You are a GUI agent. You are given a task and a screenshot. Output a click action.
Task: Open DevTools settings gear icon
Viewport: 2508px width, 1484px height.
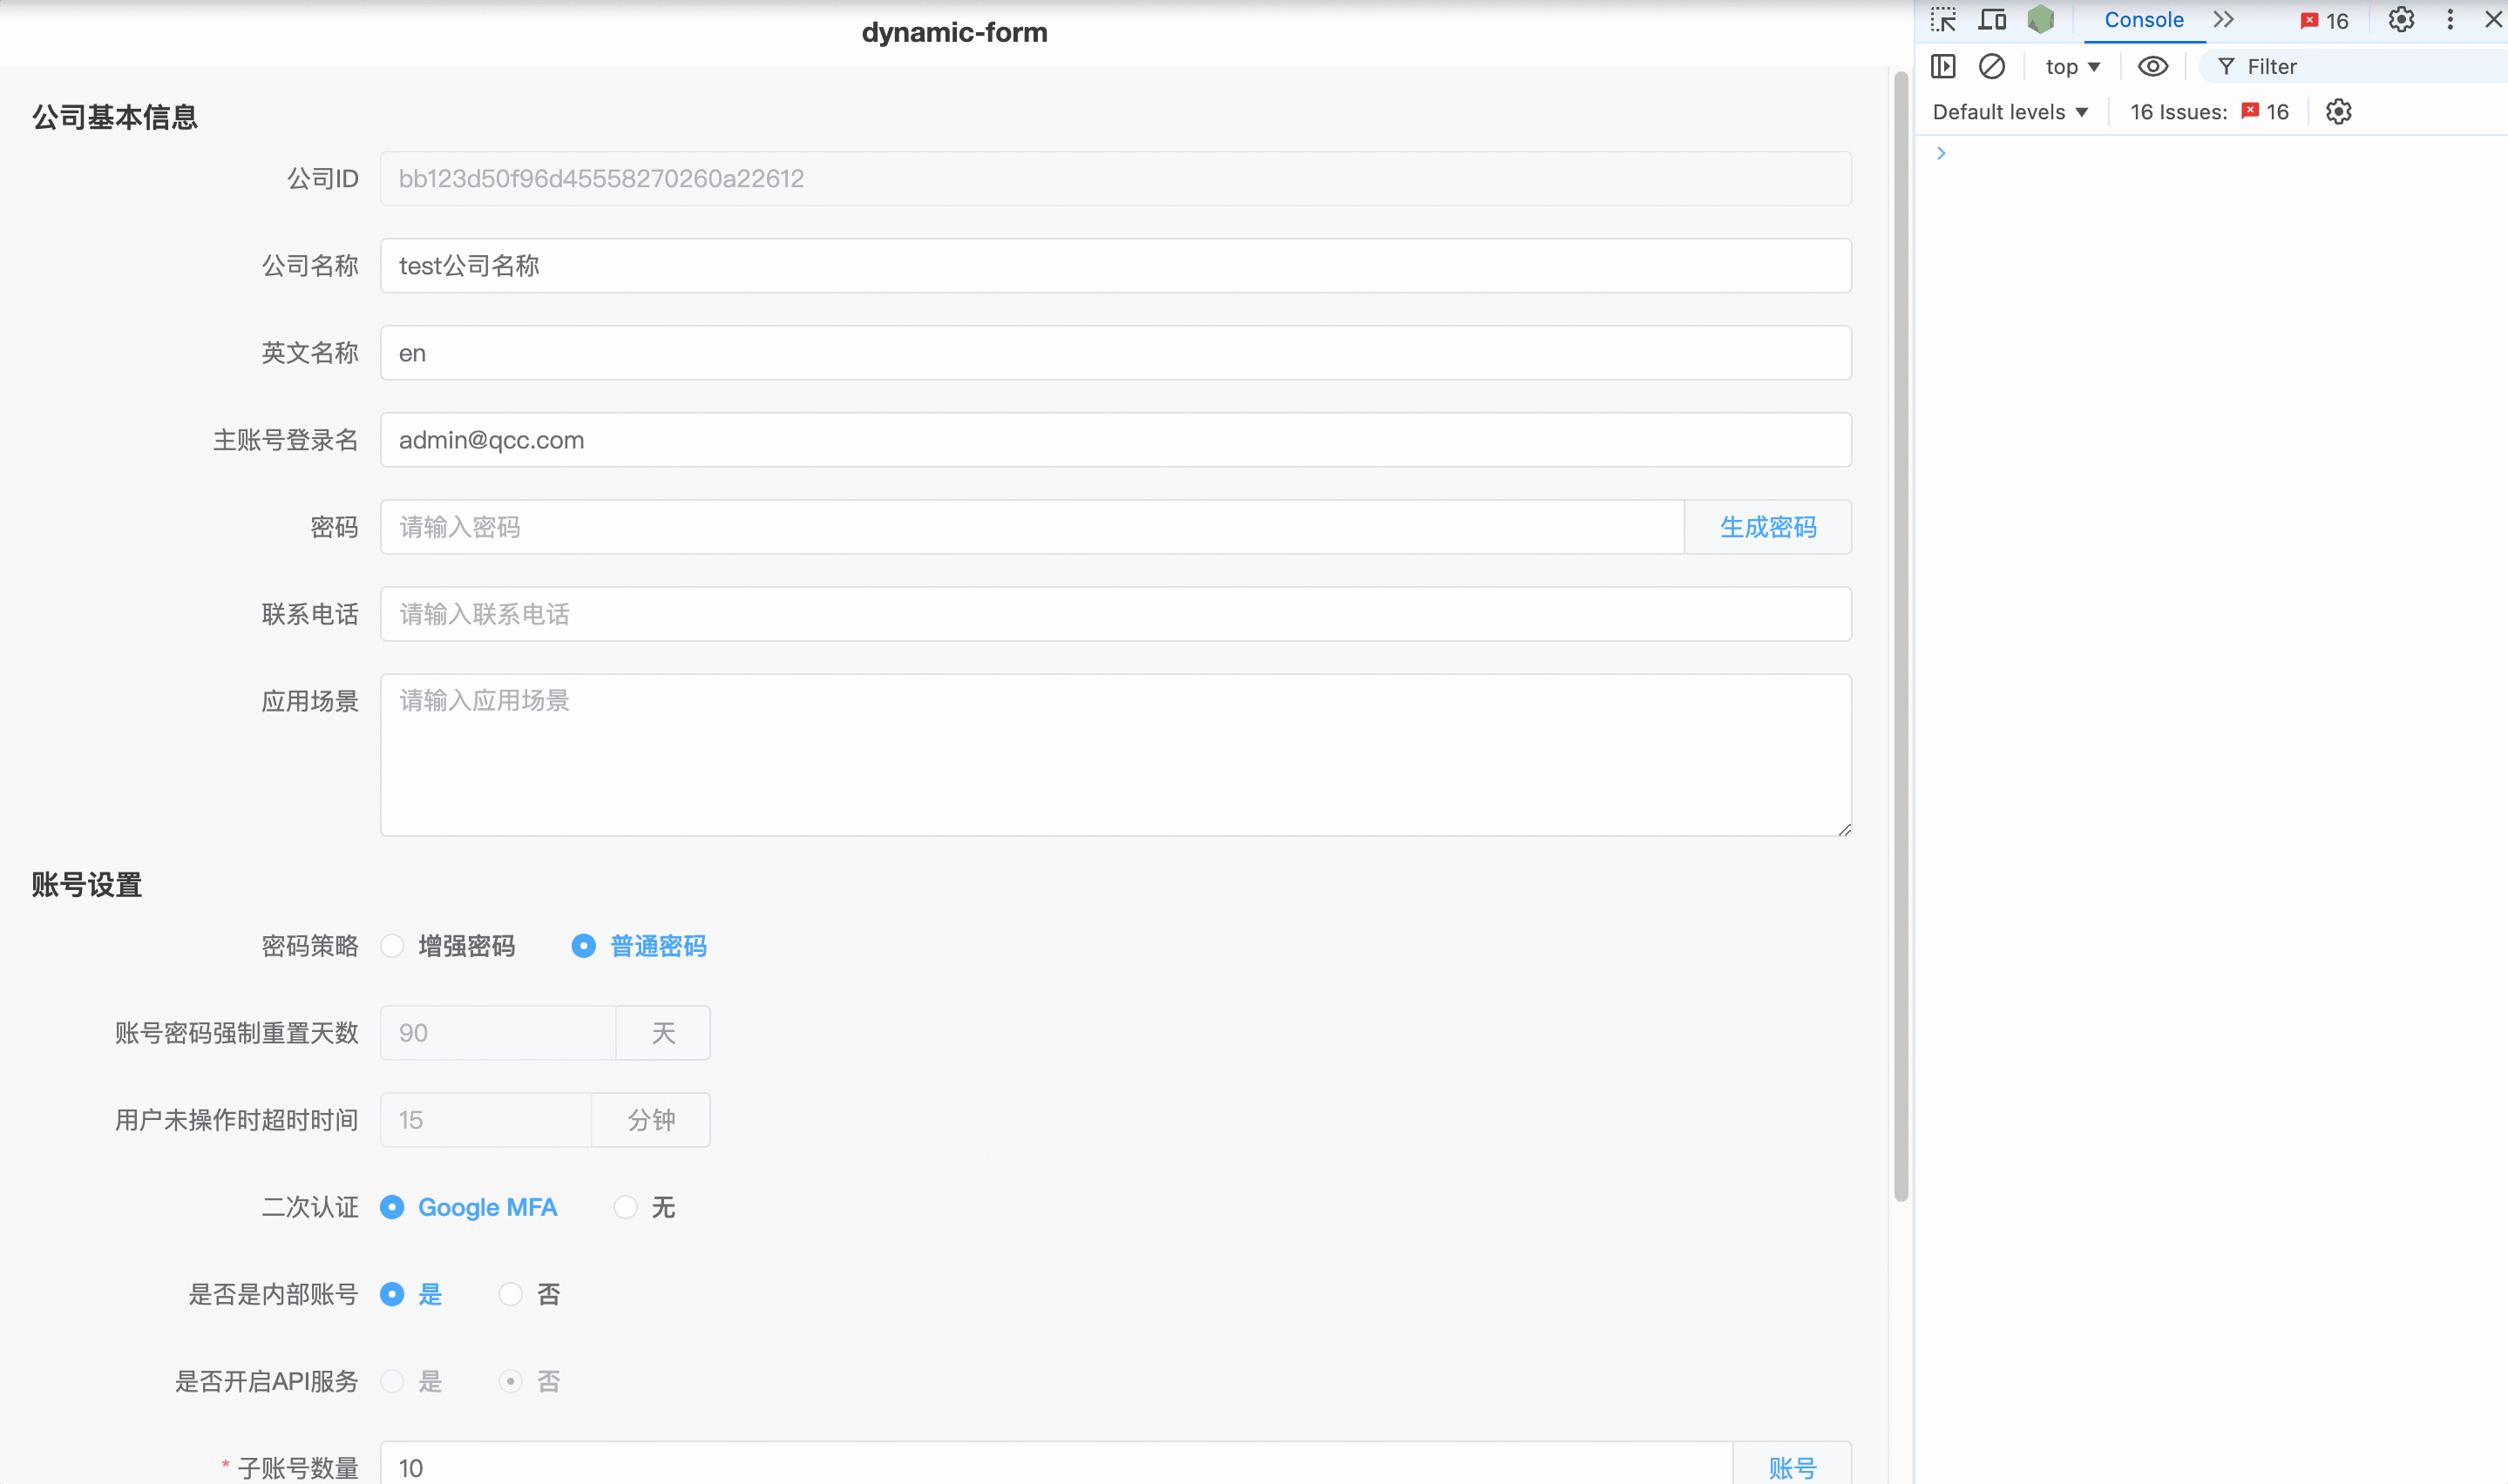click(x=2401, y=20)
